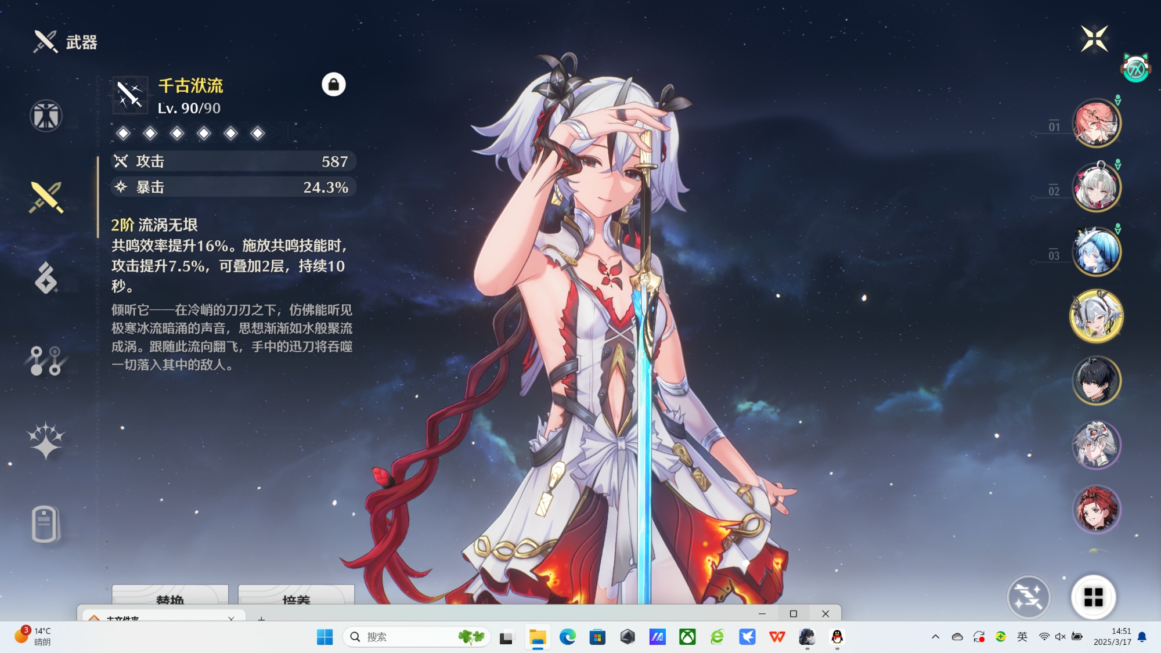Open WPS Office from the taskbar
1161x653 pixels.
pos(777,637)
